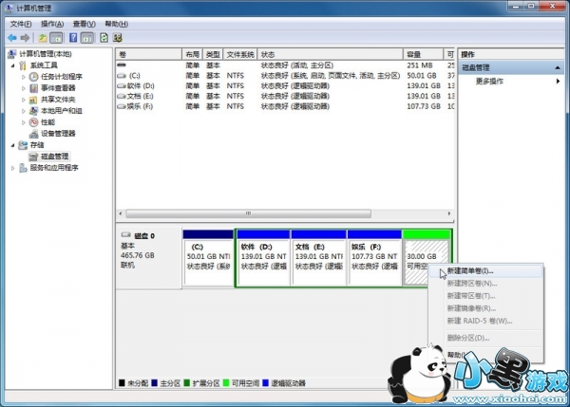570x407 pixels.
Task: Select the (C:) partition block on disk 0
Action: tap(208, 258)
